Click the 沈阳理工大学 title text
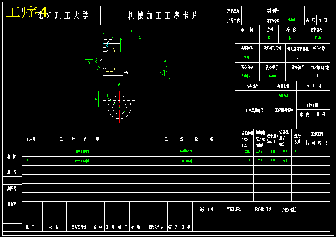Screen dimensions: 336x237 (62, 15)
